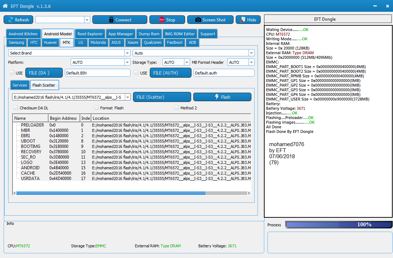Click the Name column header
The width and height of the screenshot is (393, 258).
pos(30,118)
